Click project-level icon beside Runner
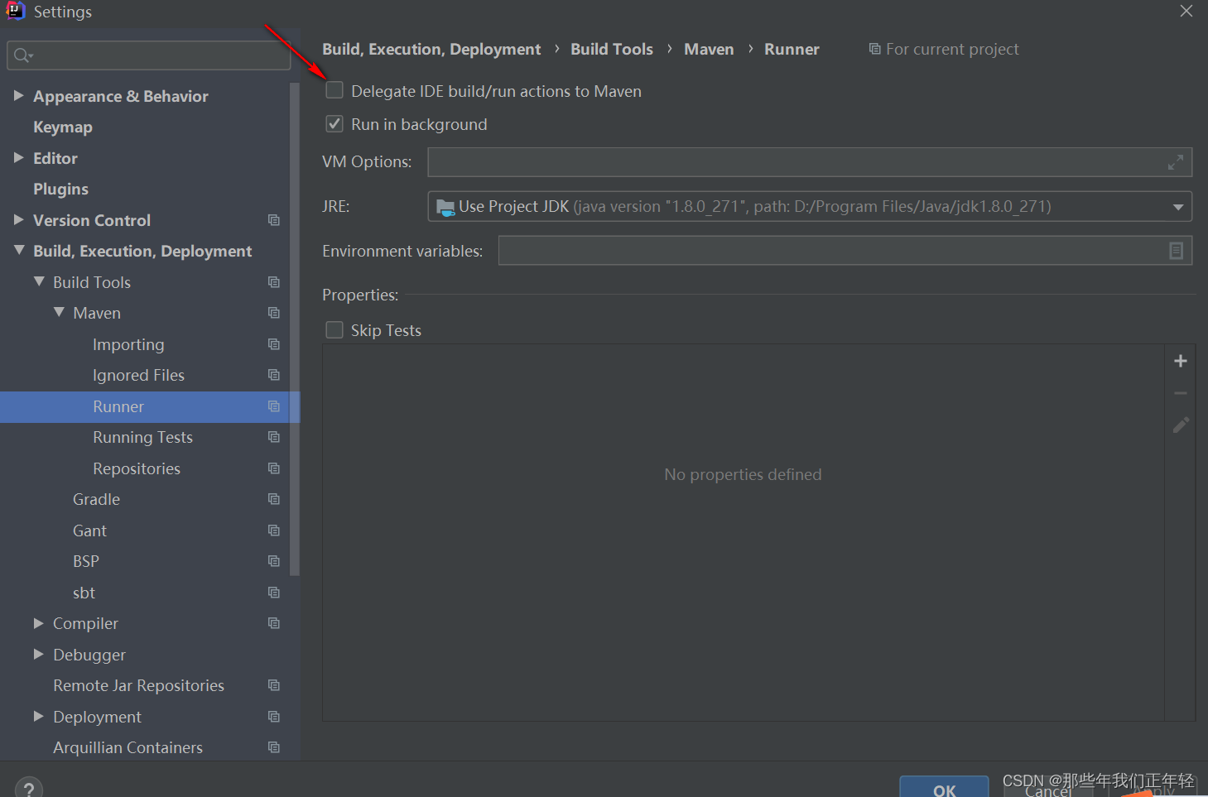1208x797 pixels. tap(274, 406)
